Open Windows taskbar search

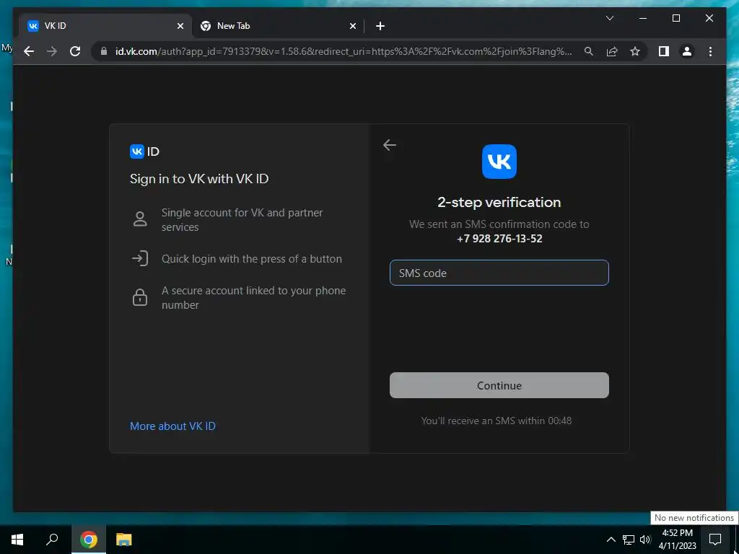pos(52,539)
